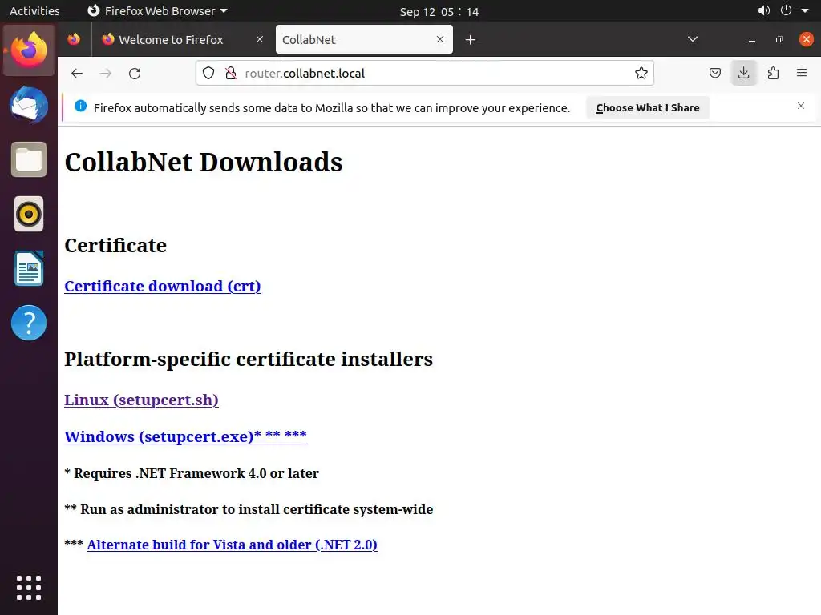This screenshot has width=821, height=615.
Task: Open the Downloads panel icon
Action: click(x=744, y=74)
